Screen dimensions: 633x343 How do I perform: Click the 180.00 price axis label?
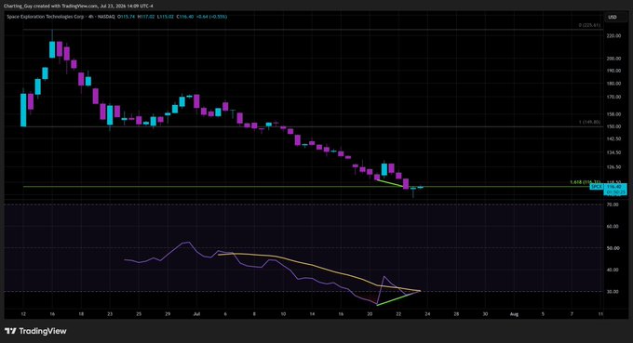pyautogui.click(x=613, y=84)
